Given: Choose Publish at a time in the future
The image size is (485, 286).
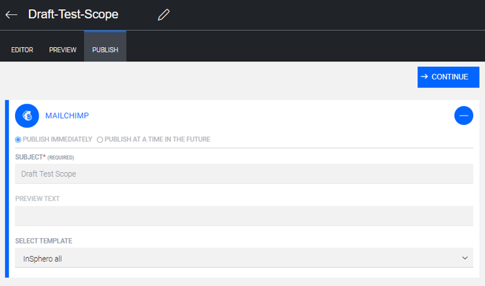Looking at the screenshot, I should tap(100, 139).
